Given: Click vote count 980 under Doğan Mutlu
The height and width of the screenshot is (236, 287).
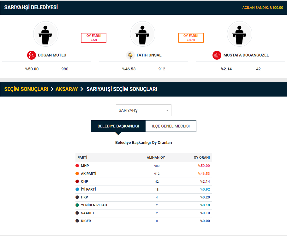Looking at the screenshot, I should (65, 69).
